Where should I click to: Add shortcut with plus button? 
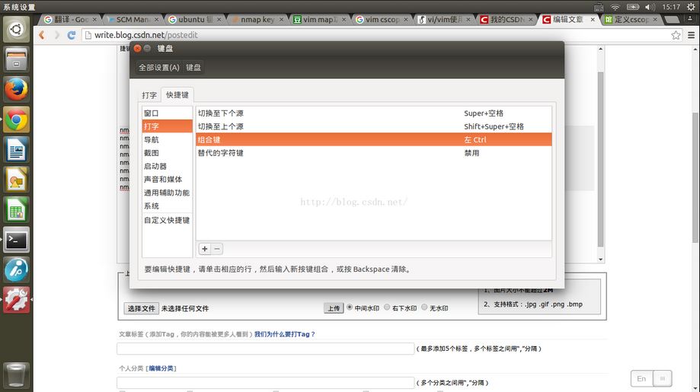(x=204, y=249)
